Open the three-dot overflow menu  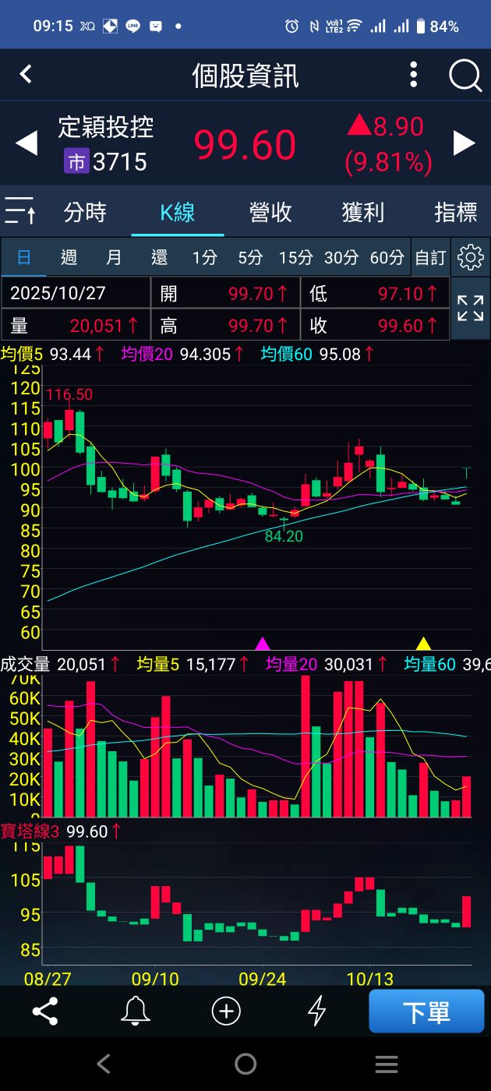click(414, 75)
